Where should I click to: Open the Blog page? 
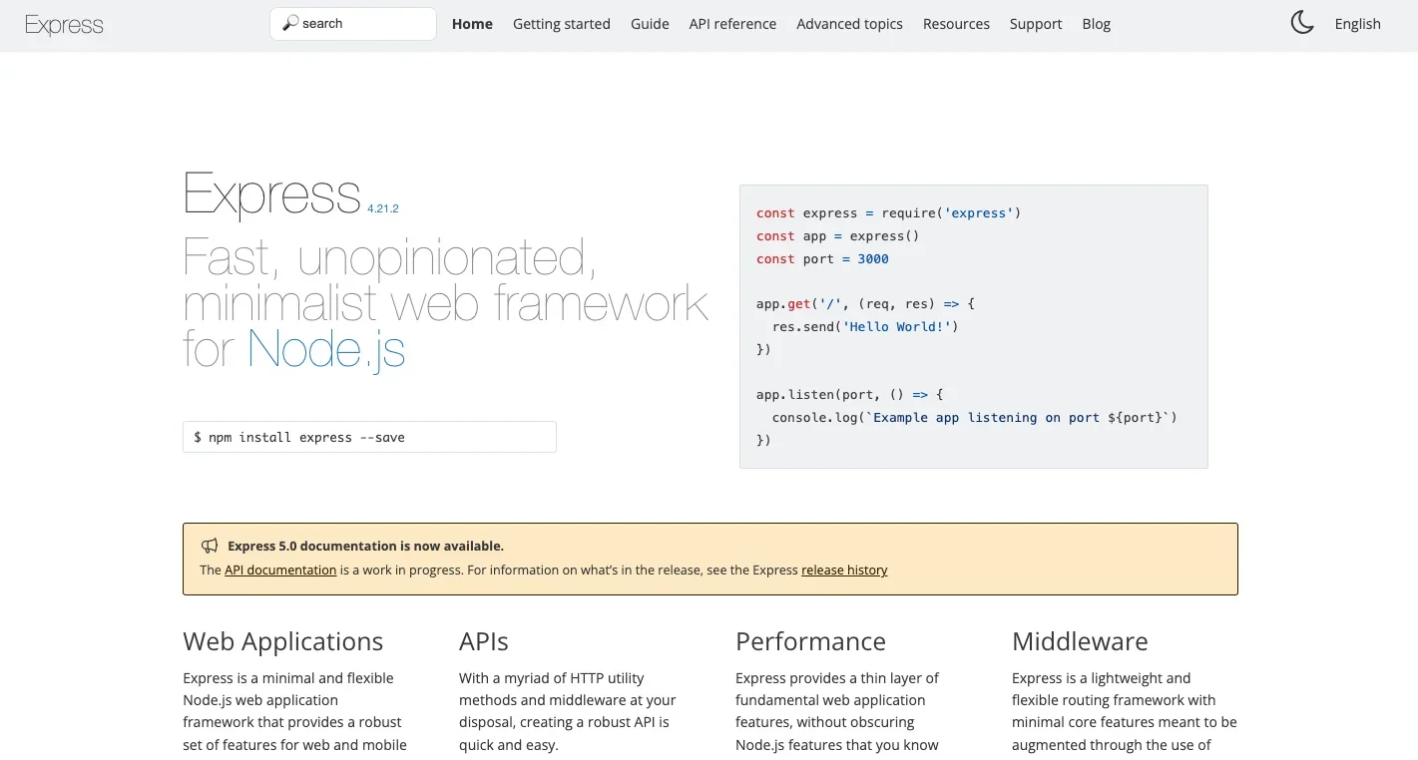pyautogui.click(x=1096, y=24)
